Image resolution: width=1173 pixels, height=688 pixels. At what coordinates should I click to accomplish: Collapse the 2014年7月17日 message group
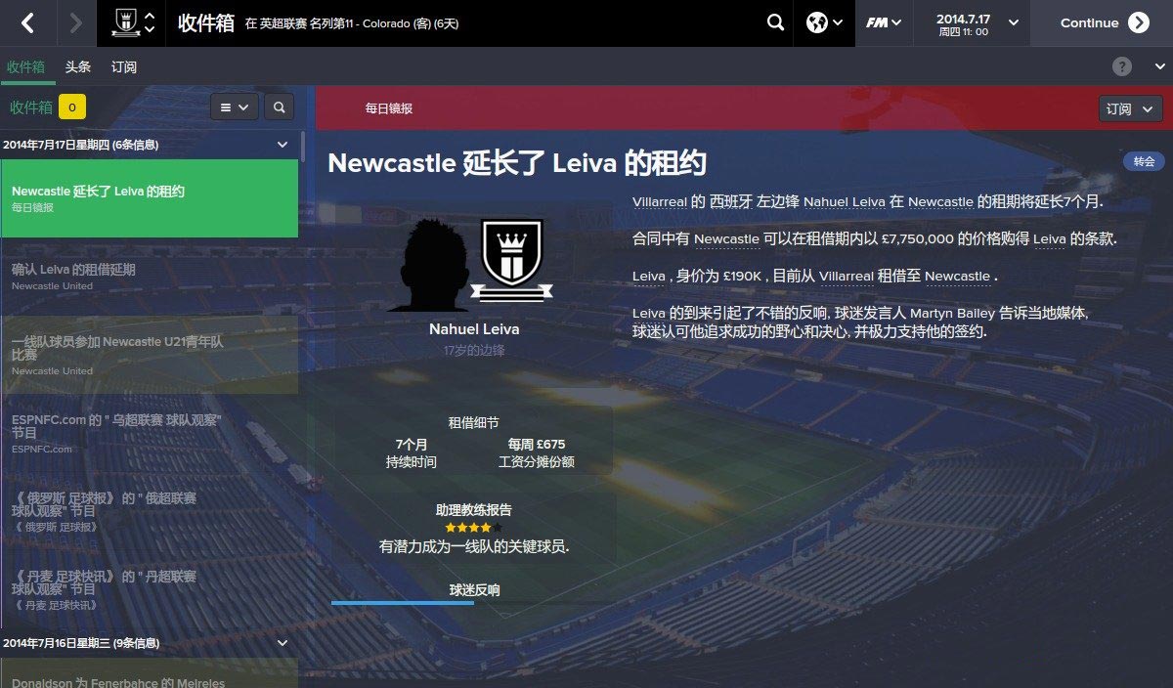(x=282, y=145)
